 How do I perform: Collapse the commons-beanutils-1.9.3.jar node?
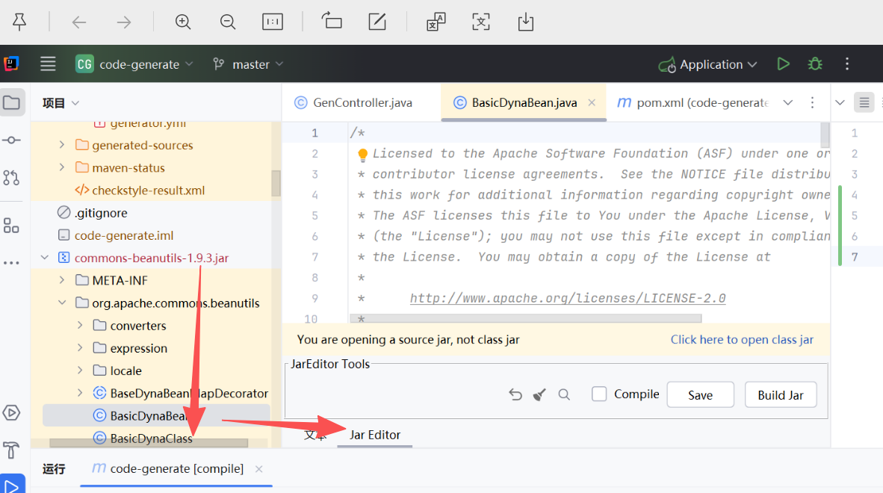pos(45,258)
